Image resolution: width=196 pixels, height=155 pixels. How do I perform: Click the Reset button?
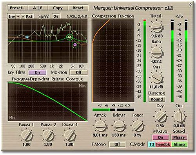point(78,8)
